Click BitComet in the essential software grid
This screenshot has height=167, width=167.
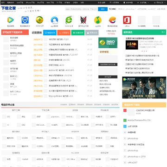point(41,125)
